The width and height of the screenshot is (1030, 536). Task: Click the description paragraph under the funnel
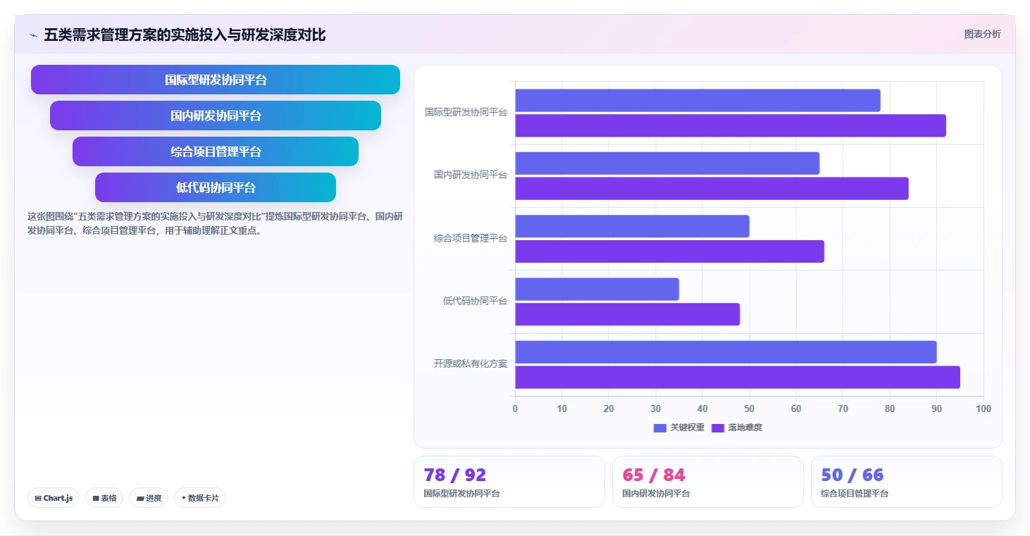215,223
